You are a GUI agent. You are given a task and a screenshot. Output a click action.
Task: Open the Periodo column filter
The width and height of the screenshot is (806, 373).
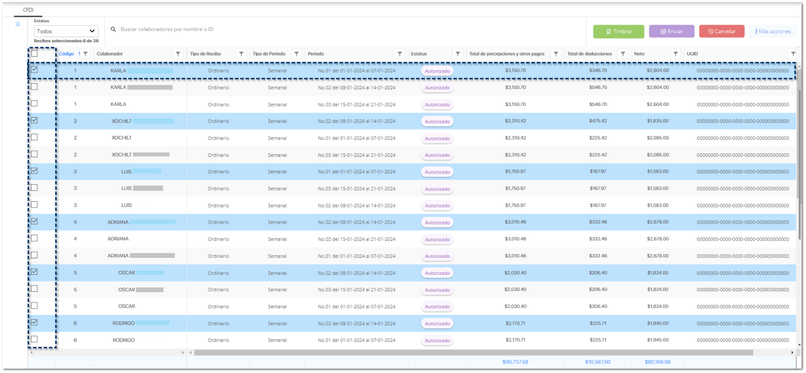400,54
